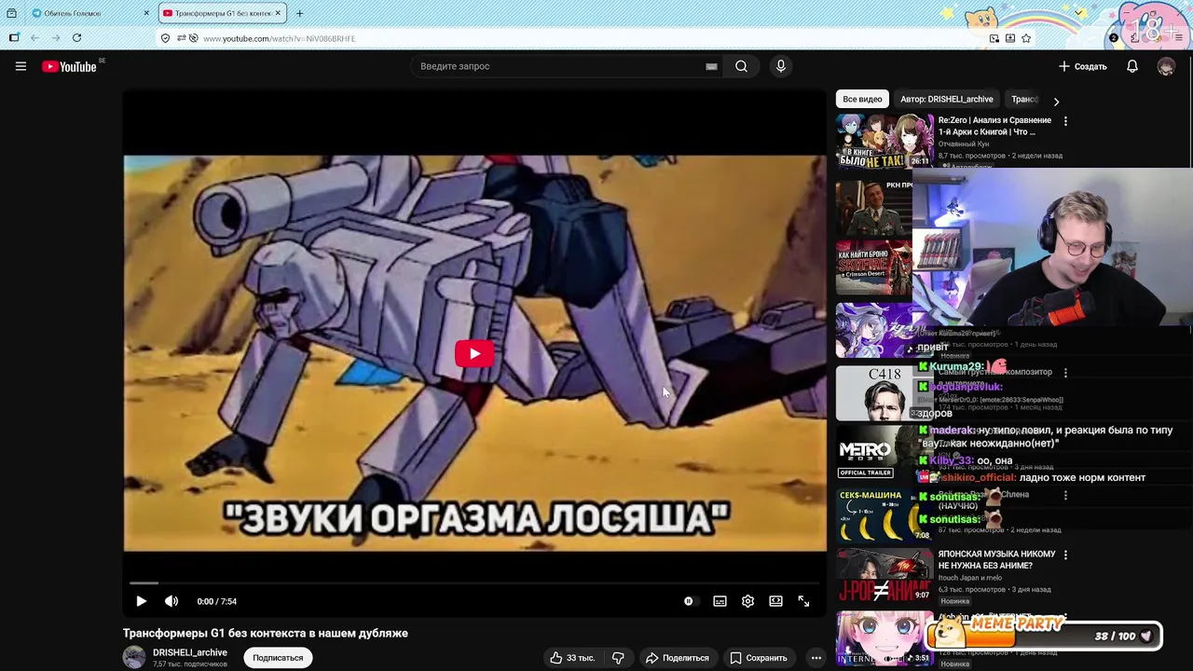This screenshot has height=671, width=1193.
Task: Click the video title Трансформеры G1 без контекста
Action: pos(266,633)
